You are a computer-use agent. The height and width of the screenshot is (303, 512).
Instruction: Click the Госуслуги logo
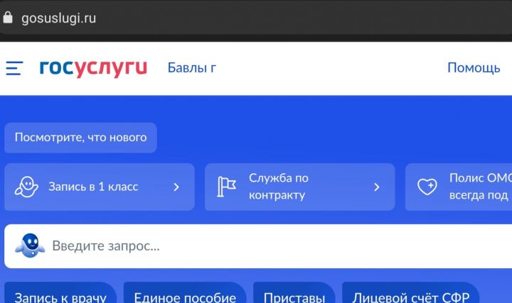point(93,68)
